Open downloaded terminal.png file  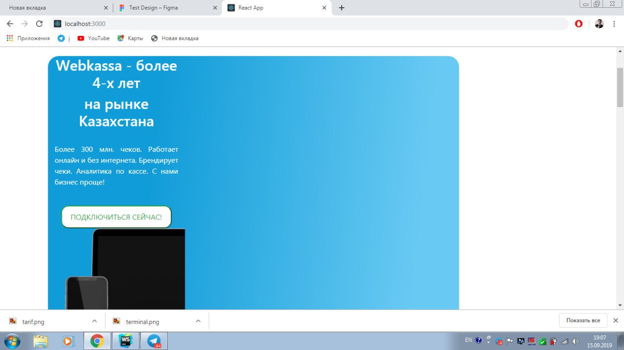(142, 321)
